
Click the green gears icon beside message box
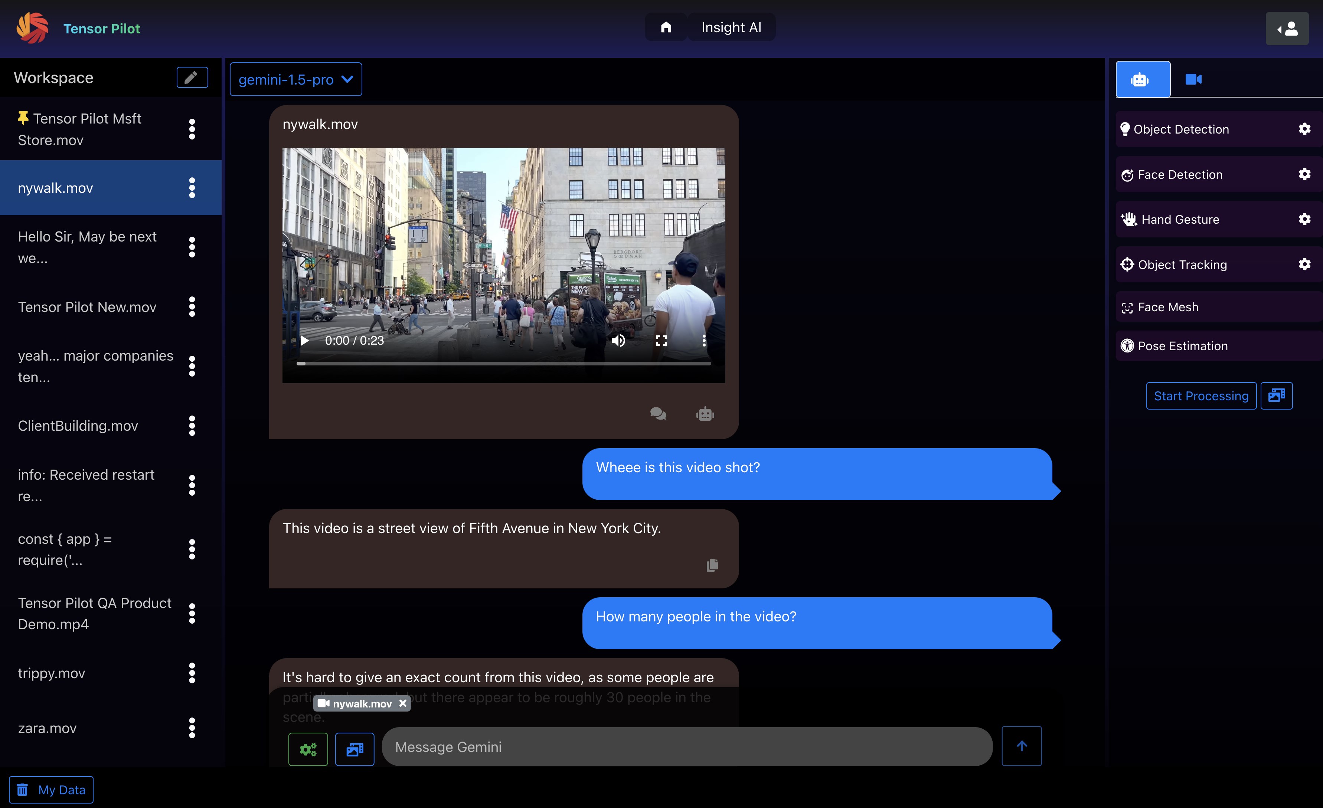[x=308, y=749]
